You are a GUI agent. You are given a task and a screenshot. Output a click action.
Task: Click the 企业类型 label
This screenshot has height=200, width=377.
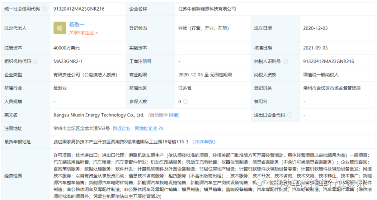pos(13,75)
